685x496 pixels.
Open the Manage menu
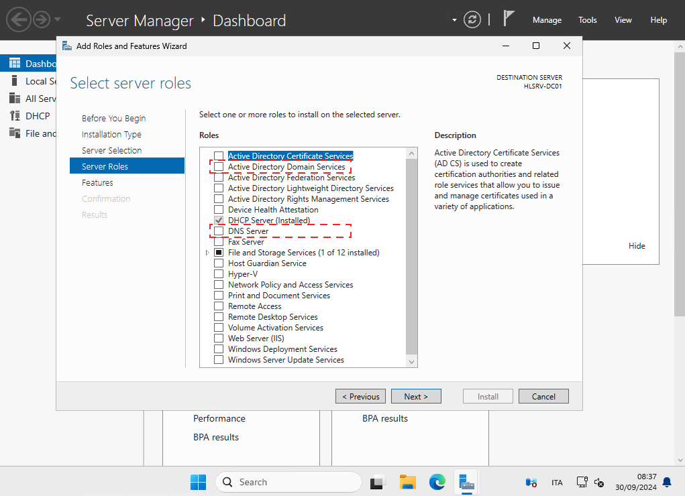pos(547,20)
